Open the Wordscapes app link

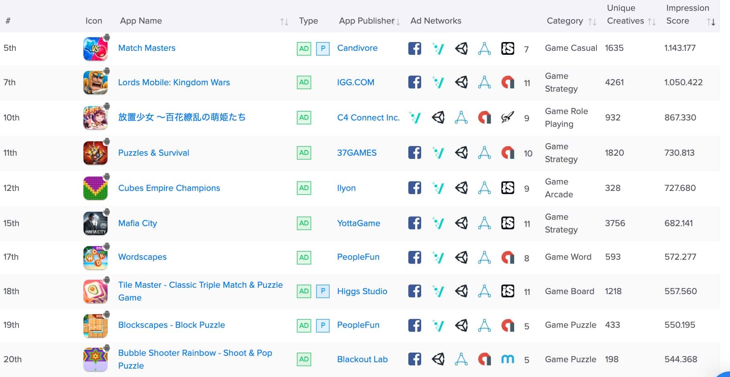(142, 257)
